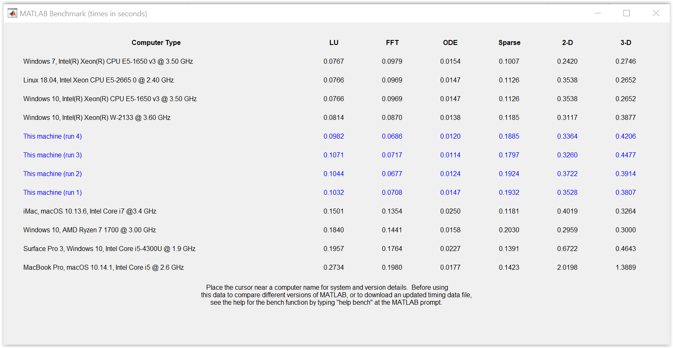The image size is (673, 348).
Task: Click 'This machine (run 4)' entry
Action: pos(52,136)
